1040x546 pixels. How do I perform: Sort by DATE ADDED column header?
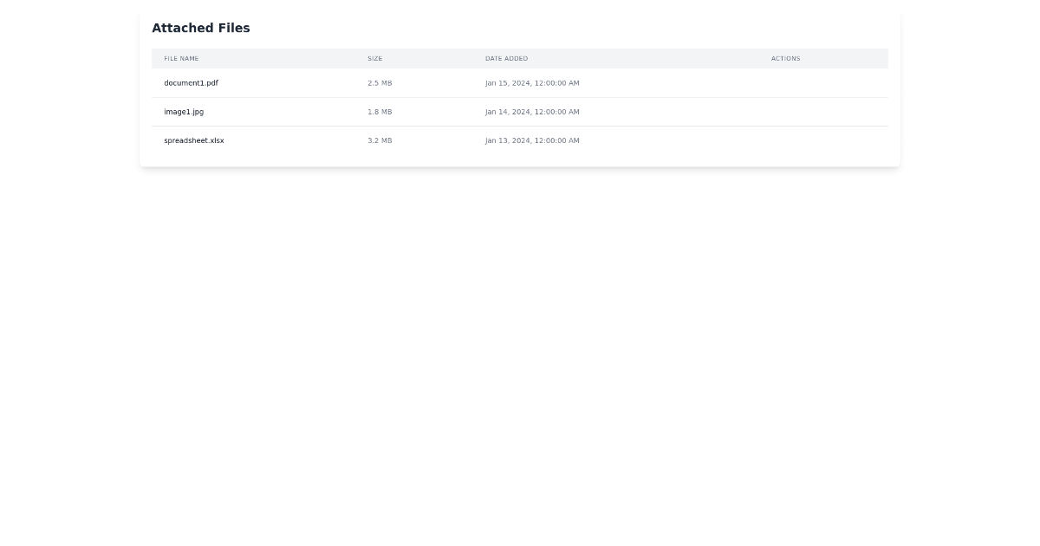click(506, 58)
